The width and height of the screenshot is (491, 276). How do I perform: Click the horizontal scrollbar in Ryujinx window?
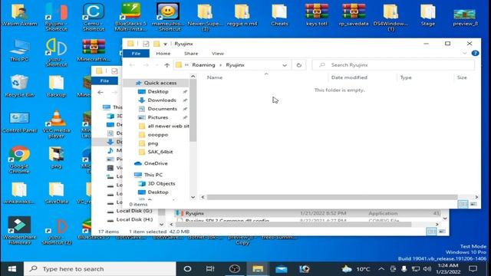tap(332, 197)
